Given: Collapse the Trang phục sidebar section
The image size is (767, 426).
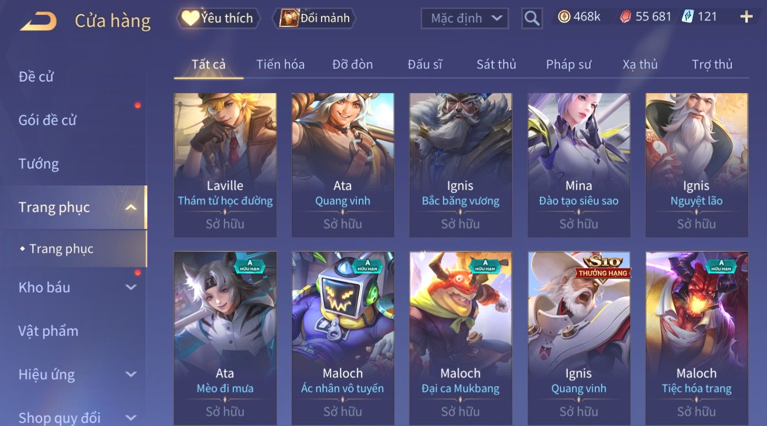Looking at the screenshot, I should [x=131, y=207].
